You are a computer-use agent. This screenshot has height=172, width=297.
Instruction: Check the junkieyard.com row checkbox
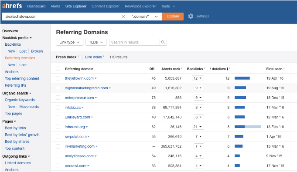pos(58,117)
